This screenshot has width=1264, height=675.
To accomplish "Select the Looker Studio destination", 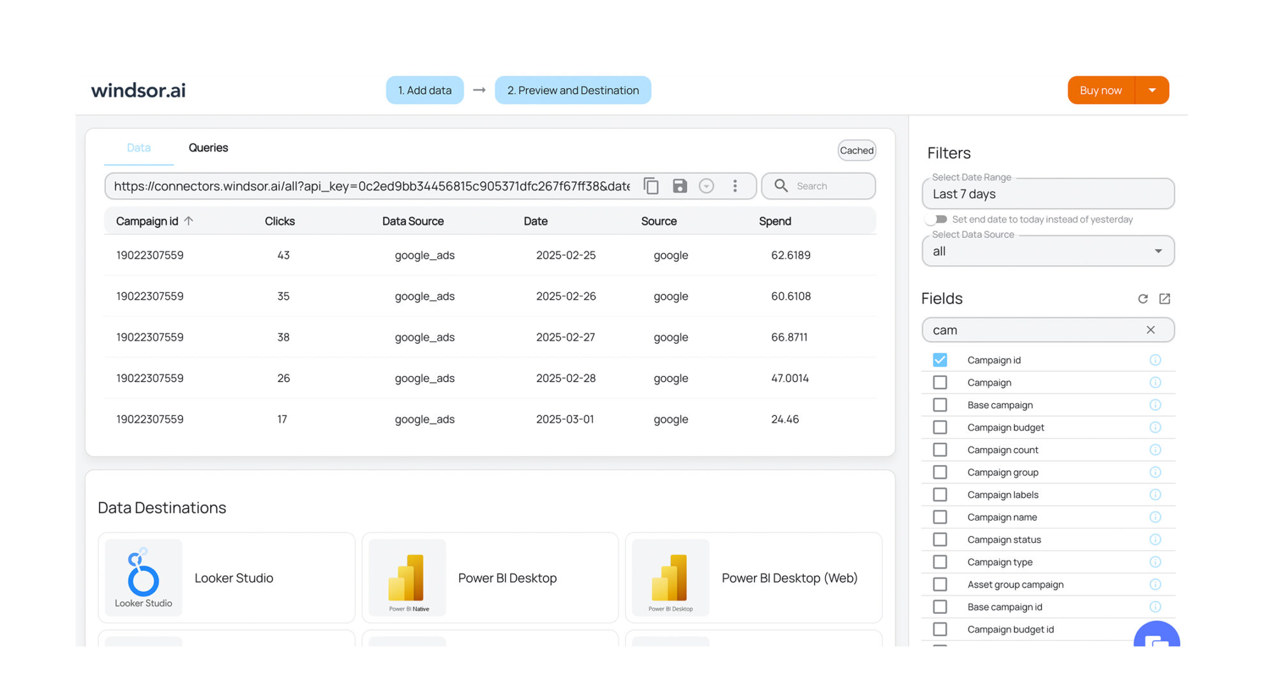I will (x=227, y=577).
